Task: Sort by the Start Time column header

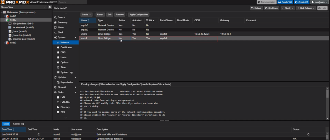Action: click(13, 129)
